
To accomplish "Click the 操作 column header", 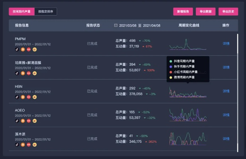I will tap(226, 25).
